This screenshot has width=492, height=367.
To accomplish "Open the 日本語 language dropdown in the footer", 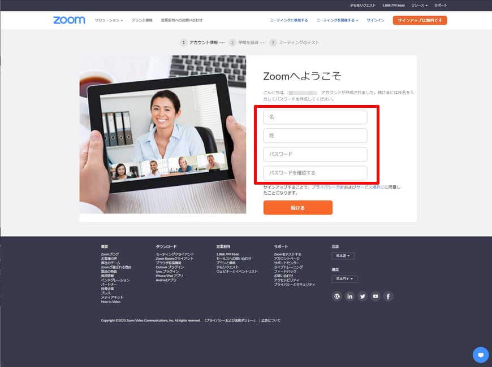I will [x=343, y=256].
